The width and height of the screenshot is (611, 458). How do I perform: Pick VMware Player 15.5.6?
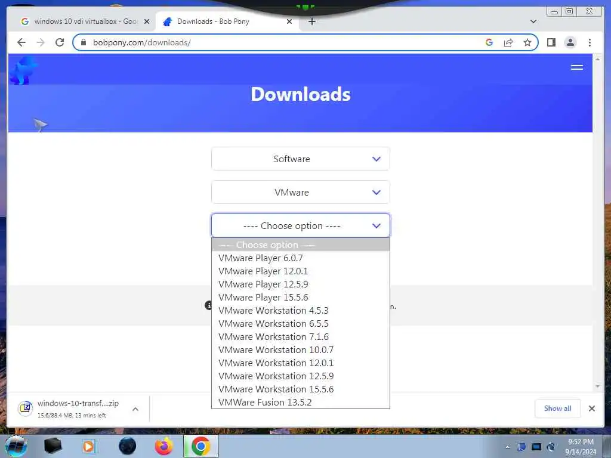pos(301,297)
